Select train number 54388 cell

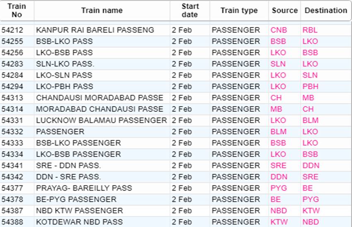12,222
